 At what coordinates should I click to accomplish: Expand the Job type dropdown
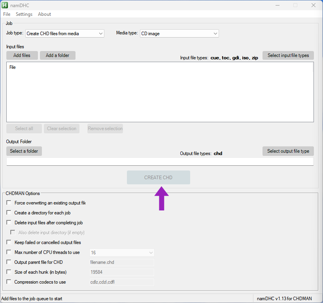tap(65, 33)
